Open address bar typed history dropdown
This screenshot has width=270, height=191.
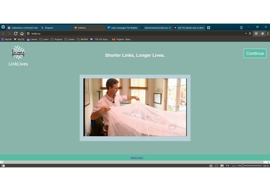click(246, 34)
